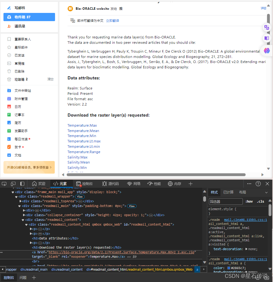Empty spam with the 清空 link

coord(50,79)
